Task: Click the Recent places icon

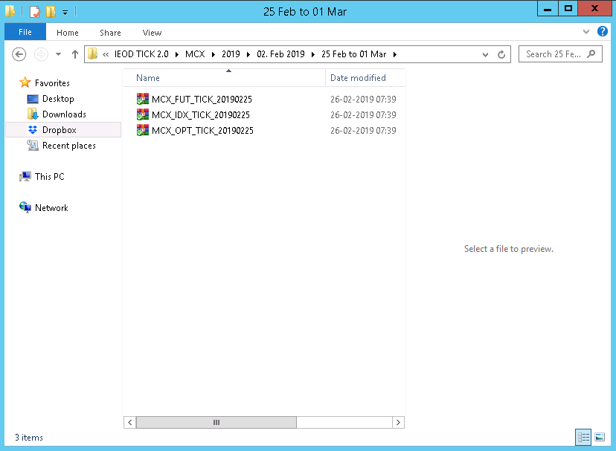Action: 33,145
